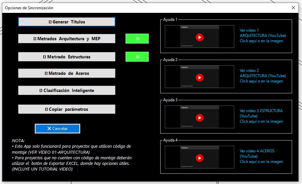Toggle the SI indicator beside Metrado Estructuras
The height and width of the screenshot is (184, 302).
[137, 57]
